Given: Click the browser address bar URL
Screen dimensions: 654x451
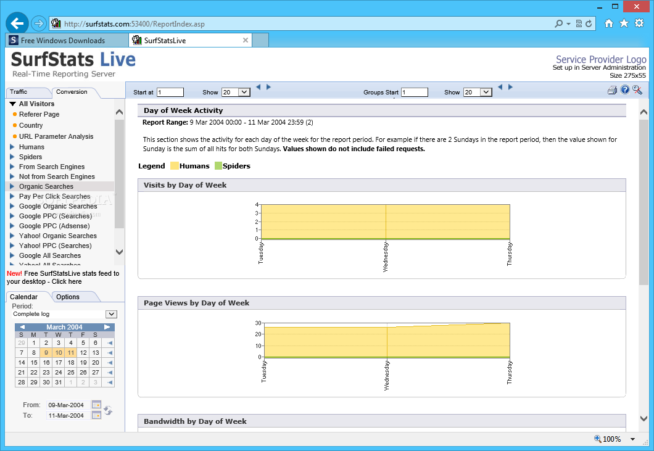Looking at the screenshot, I should tap(135, 24).
